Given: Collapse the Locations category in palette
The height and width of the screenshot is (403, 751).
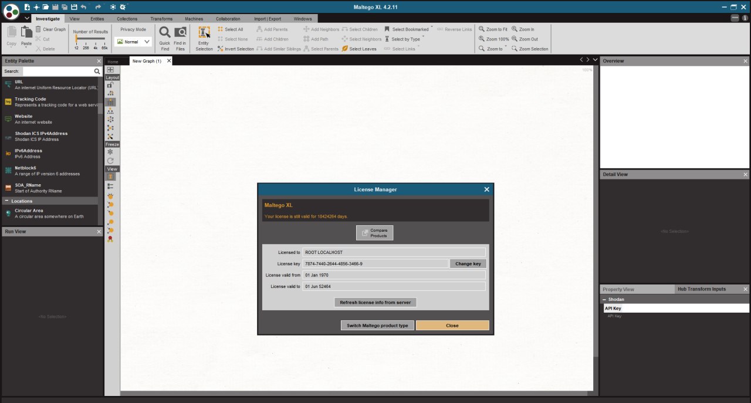Looking at the screenshot, I should [x=6, y=201].
